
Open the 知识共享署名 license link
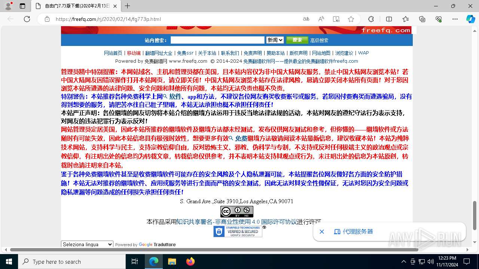237,222
